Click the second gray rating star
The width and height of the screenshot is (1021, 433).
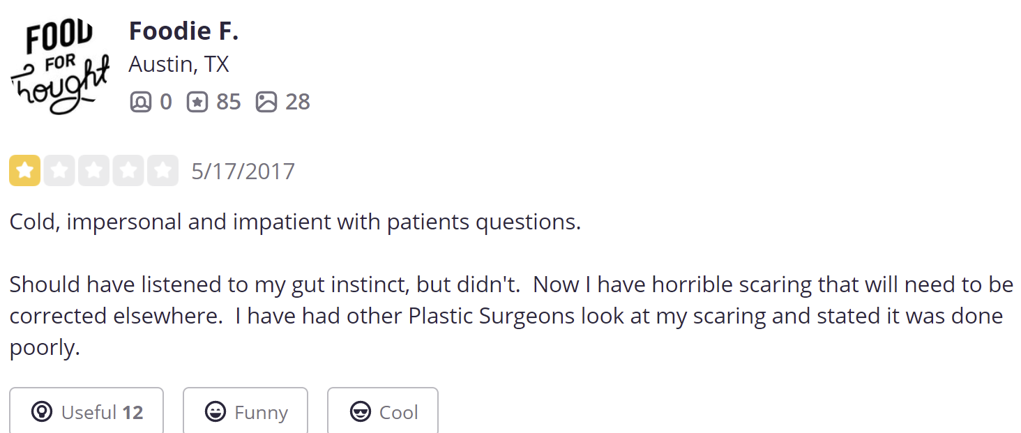pyautogui.click(x=59, y=171)
